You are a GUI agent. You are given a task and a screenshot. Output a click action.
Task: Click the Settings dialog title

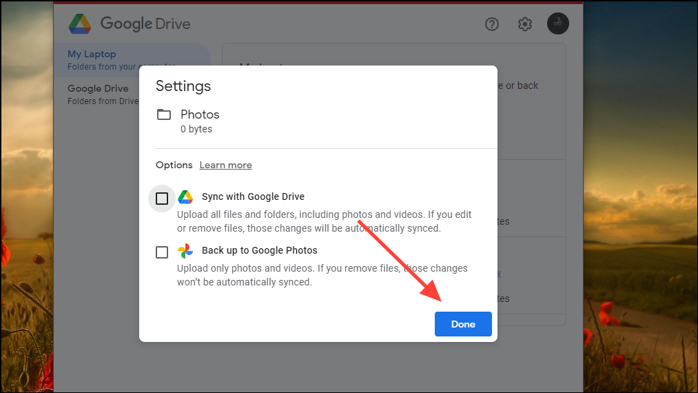pyautogui.click(x=183, y=86)
